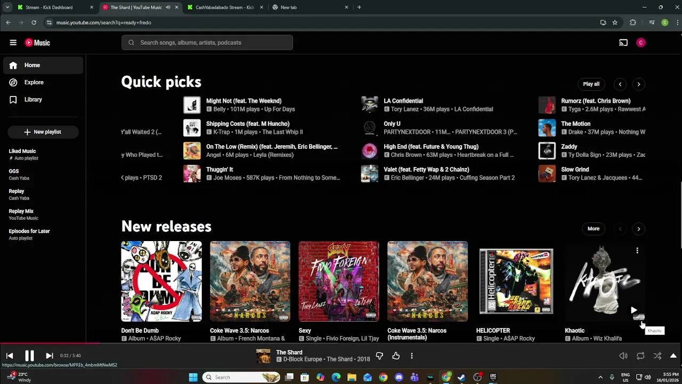
Task: Mute the player volume
Action: tap(623, 356)
